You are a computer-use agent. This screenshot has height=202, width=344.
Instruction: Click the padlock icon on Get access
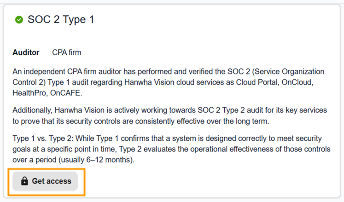pos(24,181)
